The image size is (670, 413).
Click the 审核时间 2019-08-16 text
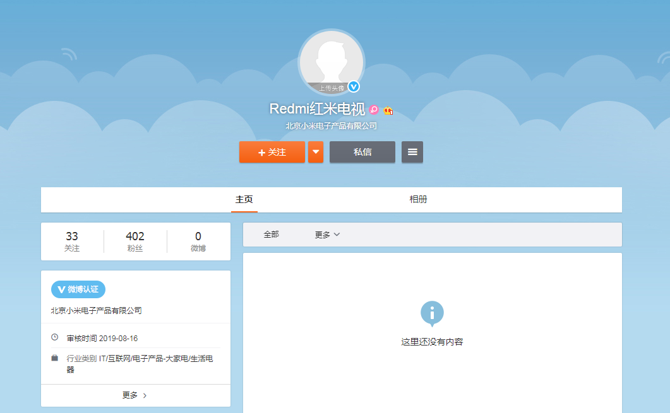pyautogui.click(x=102, y=339)
